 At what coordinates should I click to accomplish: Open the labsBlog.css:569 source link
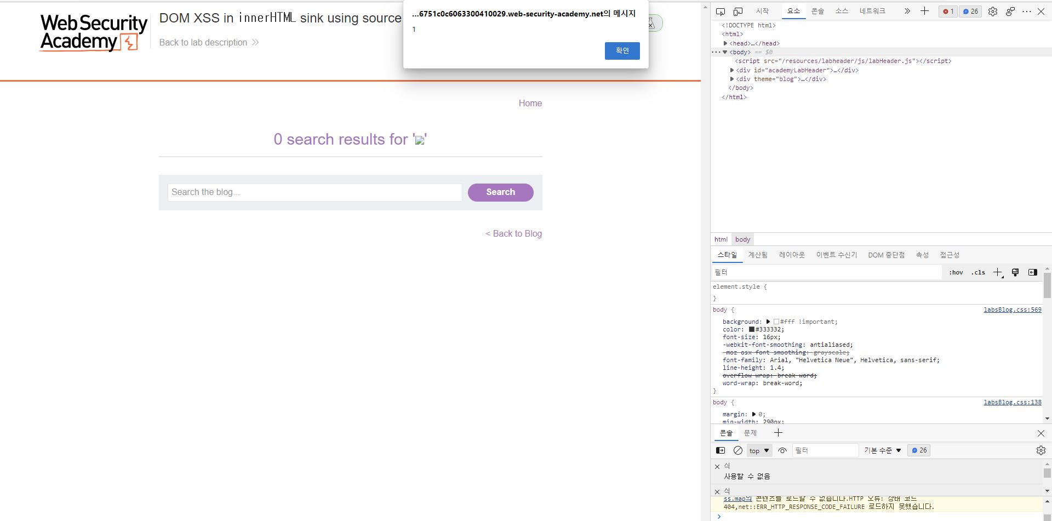[1012, 310]
